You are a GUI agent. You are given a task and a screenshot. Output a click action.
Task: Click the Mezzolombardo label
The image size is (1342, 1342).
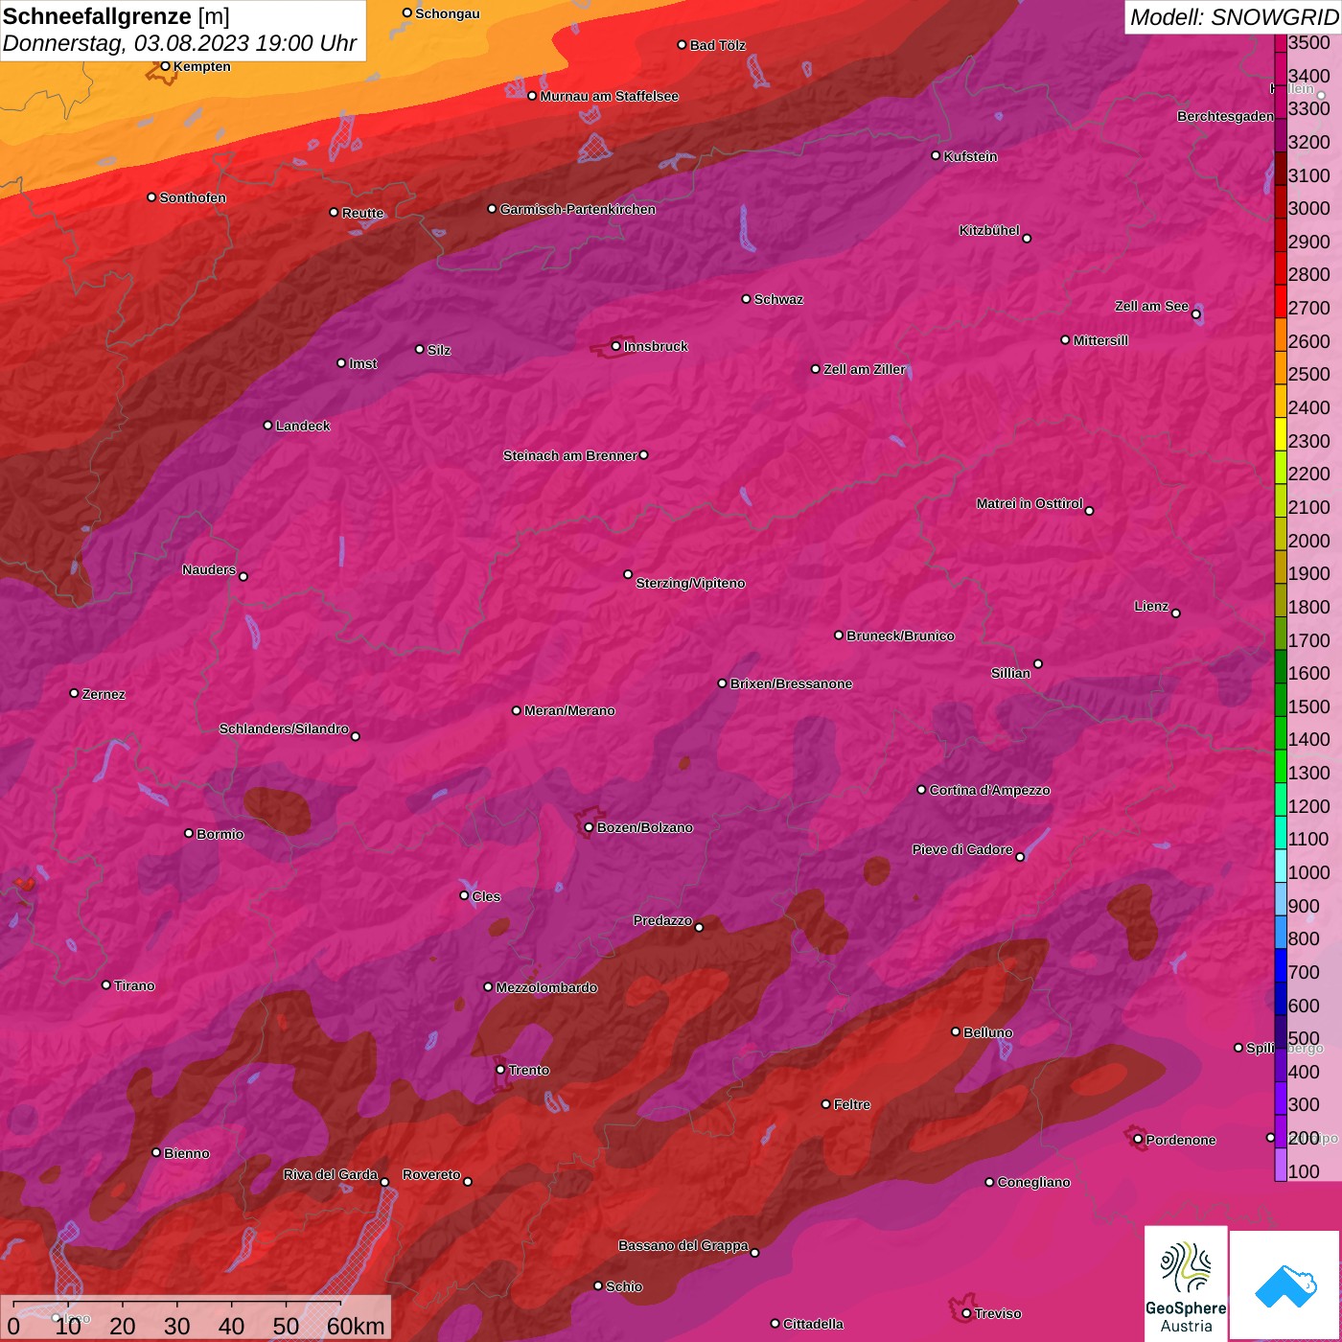click(546, 987)
